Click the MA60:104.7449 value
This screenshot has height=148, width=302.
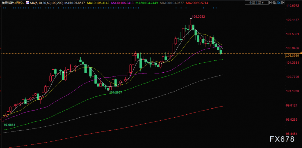(x=146, y=3)
